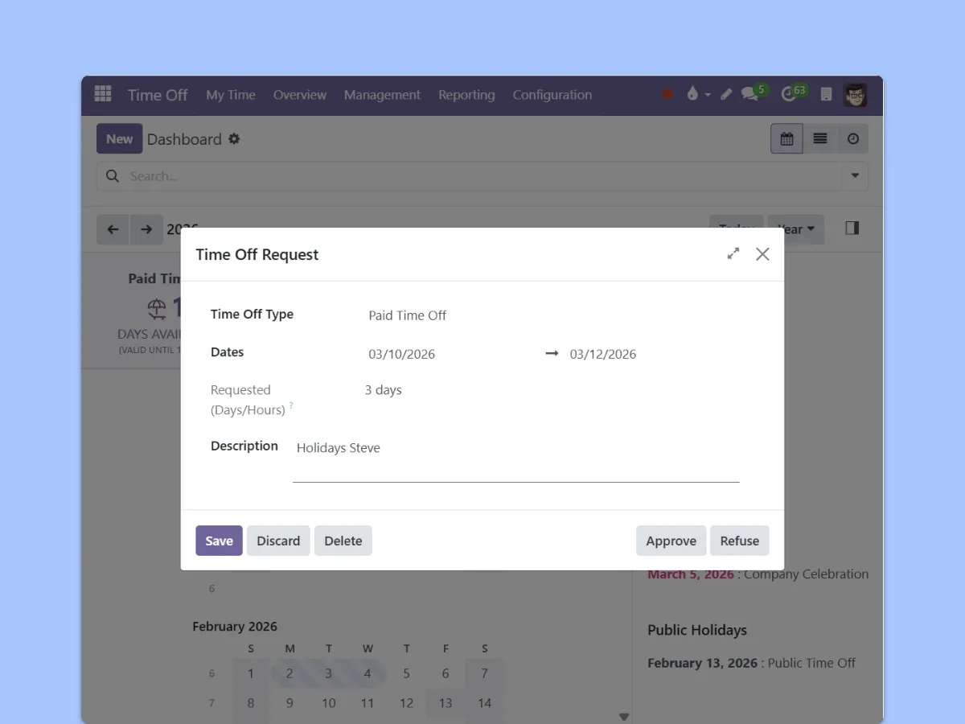Toggle the calendar side panel icon
The width and height of the screenshot is (965, 724).
(x=852, y=228)
